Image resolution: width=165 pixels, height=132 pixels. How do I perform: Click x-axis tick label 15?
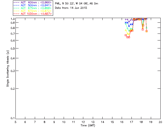tap(112, 122)
